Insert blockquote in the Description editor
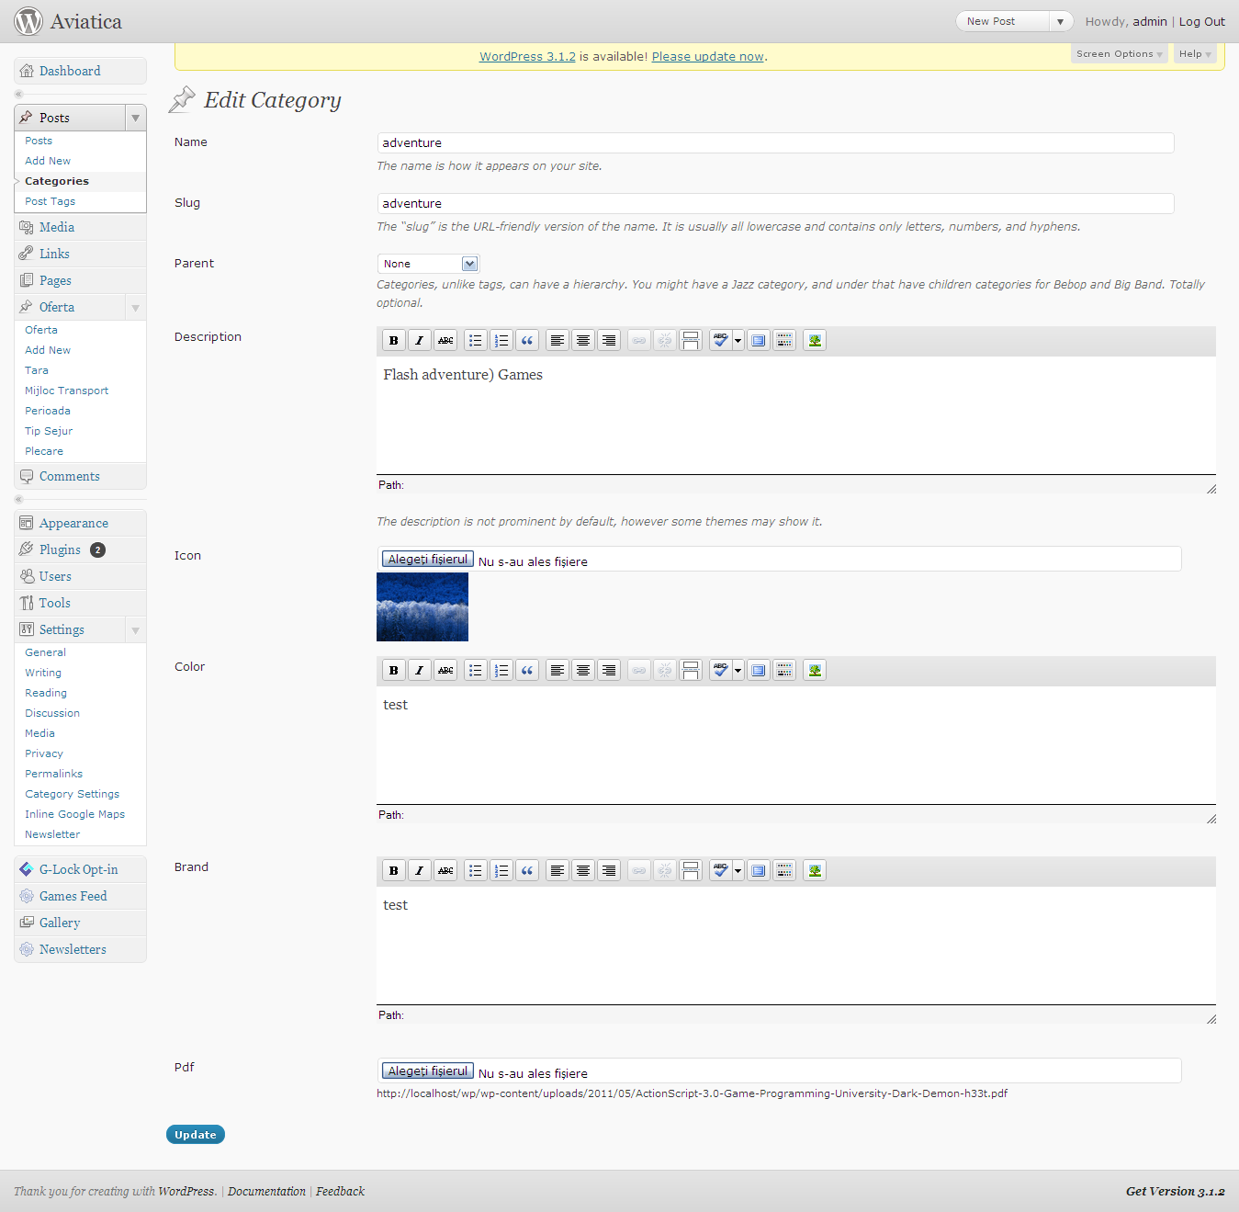This screenshot has height=1212, width=1239. click(527, 341)
